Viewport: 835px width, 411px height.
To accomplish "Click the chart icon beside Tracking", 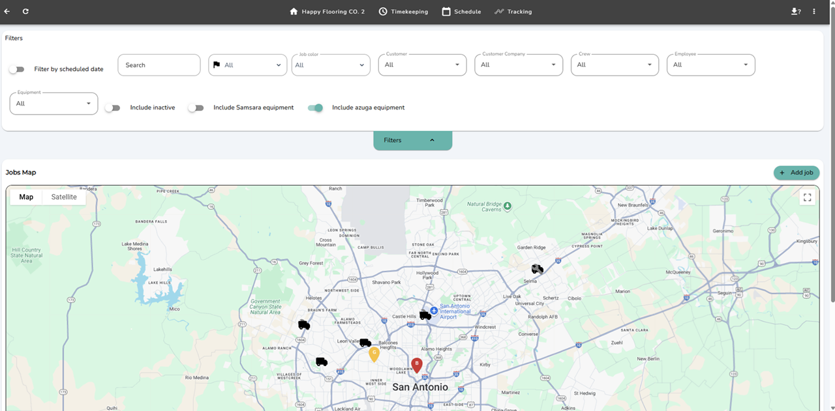I will coord(499,12).
